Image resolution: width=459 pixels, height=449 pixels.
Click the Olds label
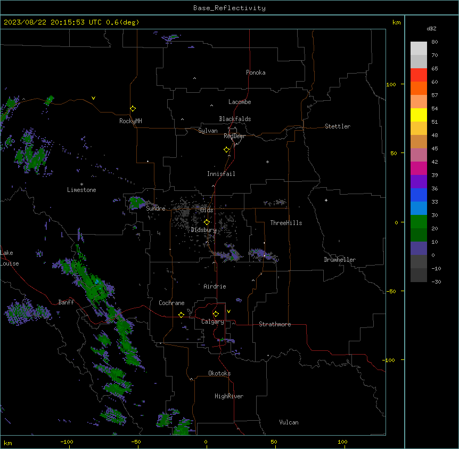click(207, 210)
